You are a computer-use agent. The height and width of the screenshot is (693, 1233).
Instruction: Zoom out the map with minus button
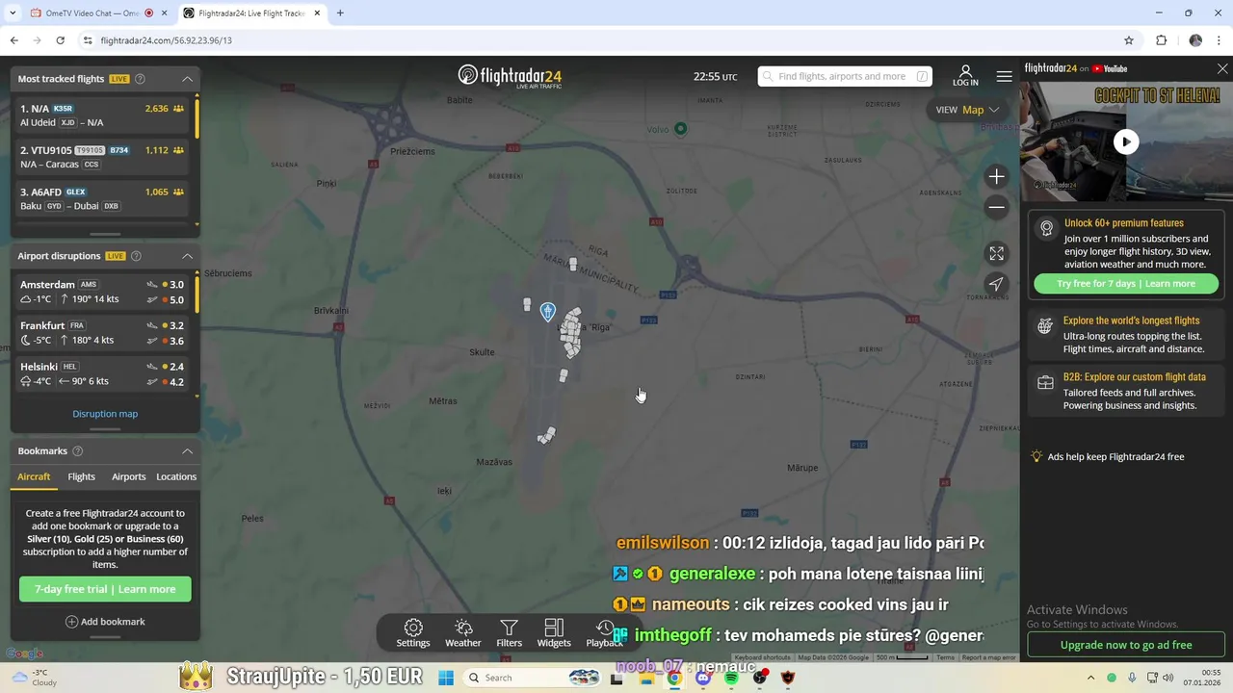click(996, 207)
